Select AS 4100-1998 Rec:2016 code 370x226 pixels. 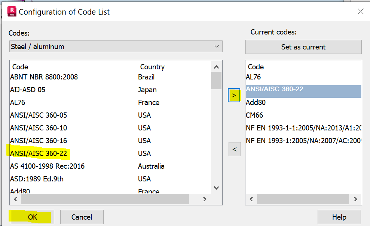[x=48, y=166]
